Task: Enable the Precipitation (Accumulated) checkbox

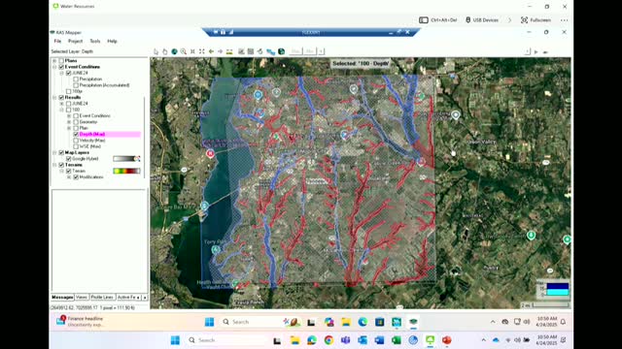Action: (76, 85)
